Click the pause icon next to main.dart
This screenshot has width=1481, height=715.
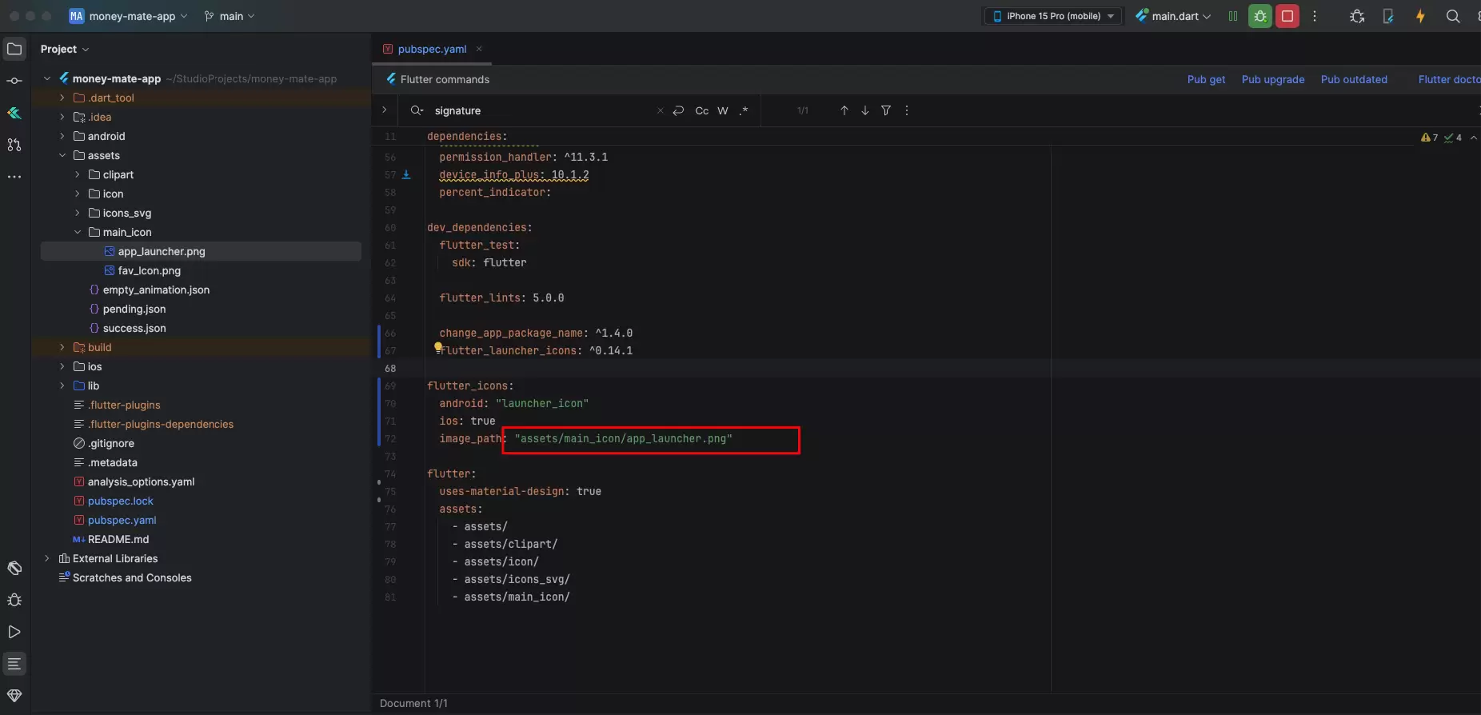tap(1233, 16)
